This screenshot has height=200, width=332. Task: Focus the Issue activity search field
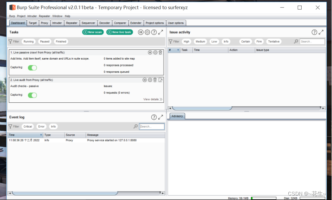pos(312,42)
